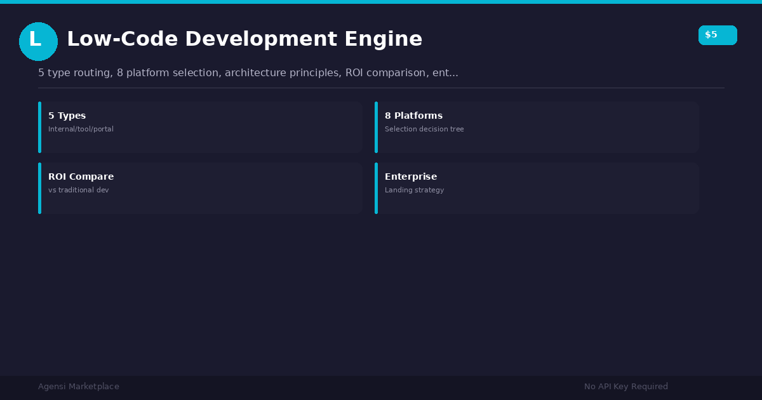The image size is (762, 400).
Task: Click the No API Key Required label
Action: click(x=626, y=387)
